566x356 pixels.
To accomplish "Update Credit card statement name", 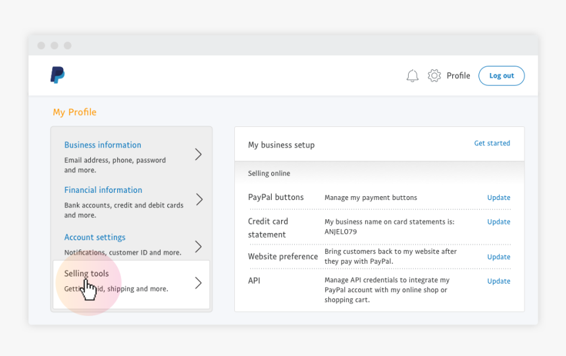I will point(498,222).
